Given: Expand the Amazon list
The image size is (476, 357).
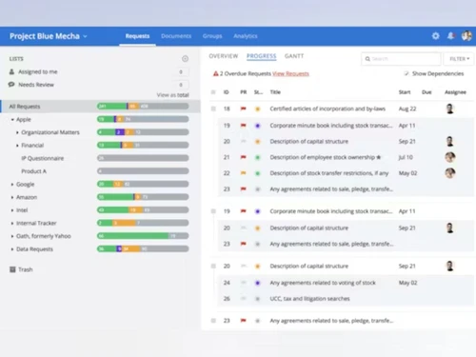Looking at the screenshot, I should (x=12, y=197).
